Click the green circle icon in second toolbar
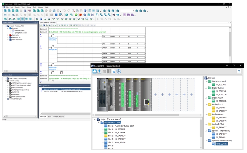 tap(76, 15)
